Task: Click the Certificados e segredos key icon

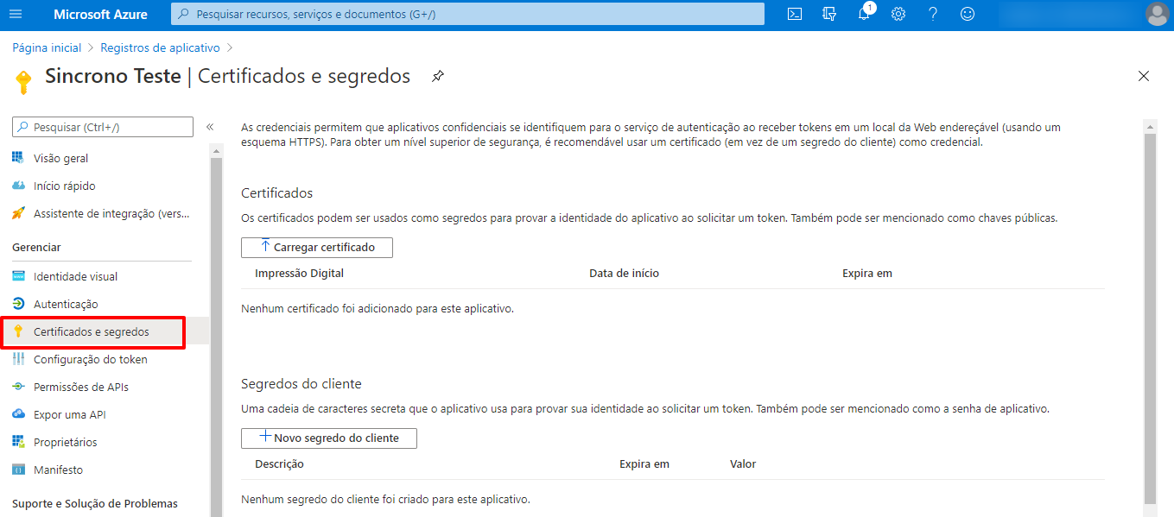Action: 17,331
